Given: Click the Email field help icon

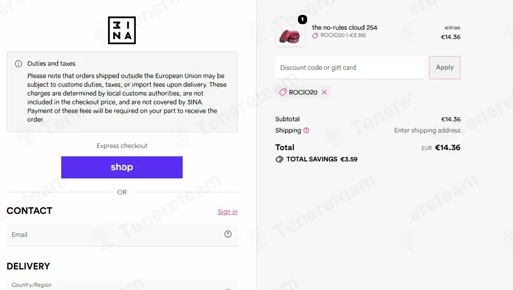Looking at the screenshot, I should [228, 234].
